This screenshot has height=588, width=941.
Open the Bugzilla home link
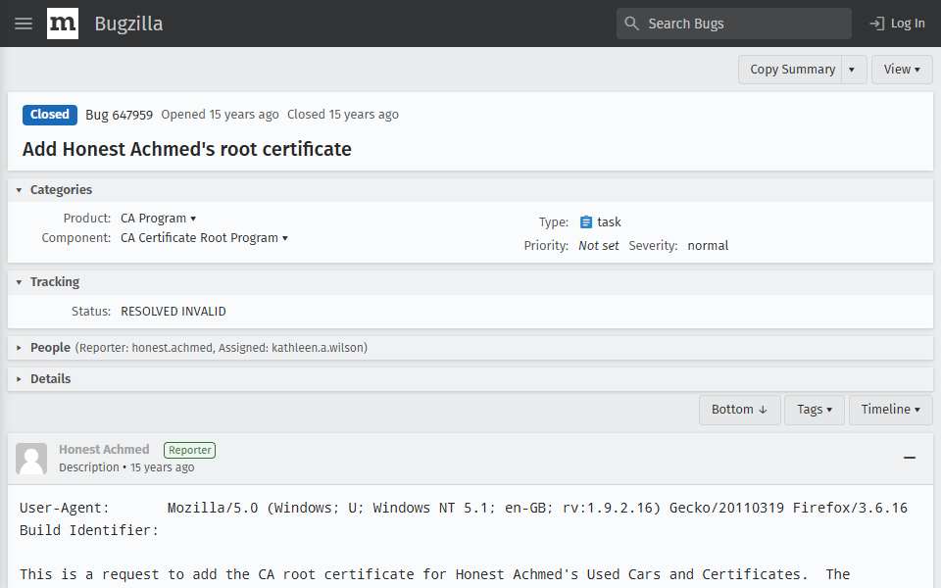(128, 24)
